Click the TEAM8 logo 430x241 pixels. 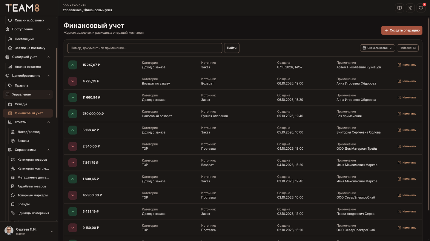(x=22, y=8)
